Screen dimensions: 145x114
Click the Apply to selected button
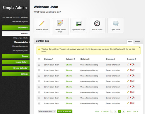tap(64, 111)
